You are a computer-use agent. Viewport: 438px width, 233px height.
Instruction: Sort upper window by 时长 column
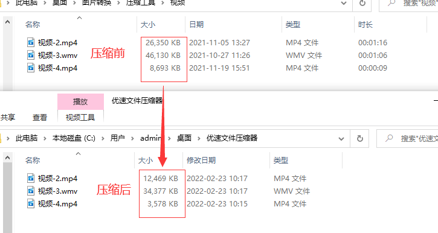click(x=366, y=25)
